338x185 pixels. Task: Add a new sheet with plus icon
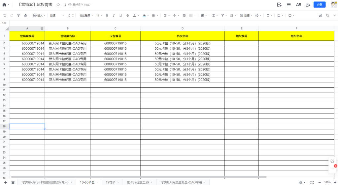[6, 182]
